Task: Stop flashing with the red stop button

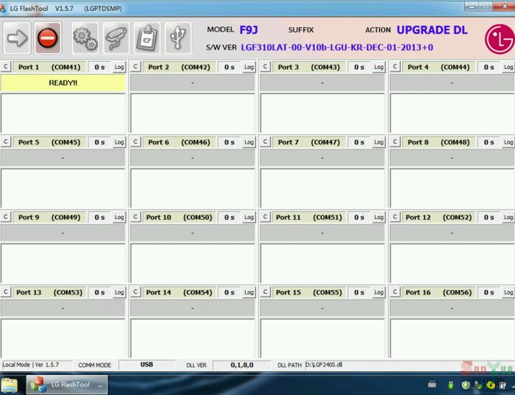Action: 47,38
